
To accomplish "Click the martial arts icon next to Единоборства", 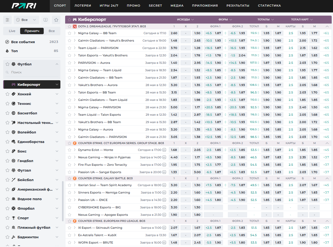I will (14, 142).
